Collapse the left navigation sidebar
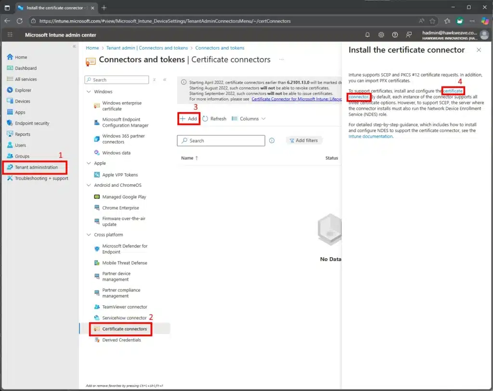 coord(74,46)
